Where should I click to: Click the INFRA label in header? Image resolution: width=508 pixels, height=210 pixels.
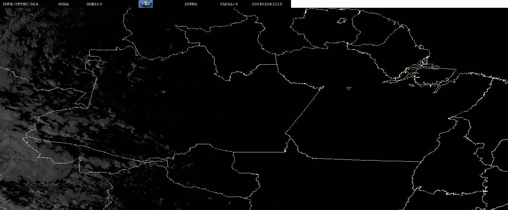pyautogui.click(x=191, y=4)
